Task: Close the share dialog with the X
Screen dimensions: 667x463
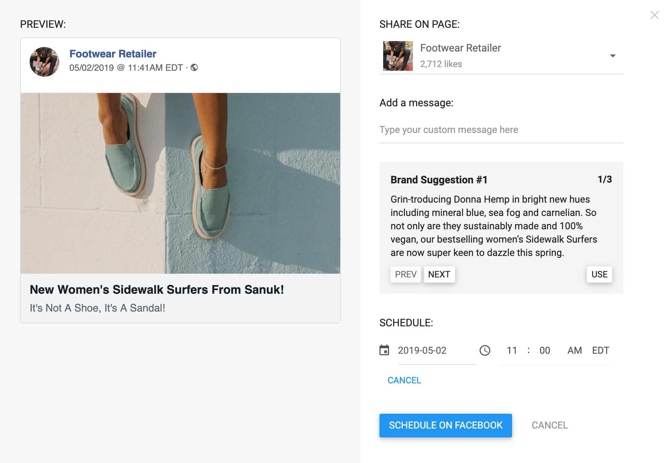Action: [654, 15]
